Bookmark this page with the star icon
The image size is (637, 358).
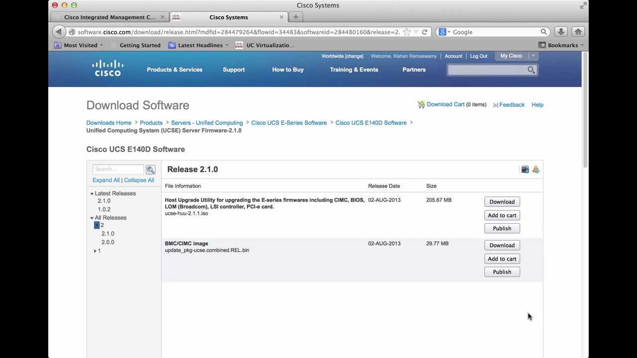coord(407,32)
